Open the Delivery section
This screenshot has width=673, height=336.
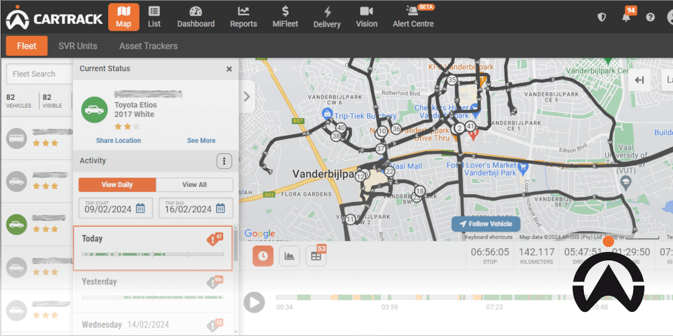tap(327, 17)
